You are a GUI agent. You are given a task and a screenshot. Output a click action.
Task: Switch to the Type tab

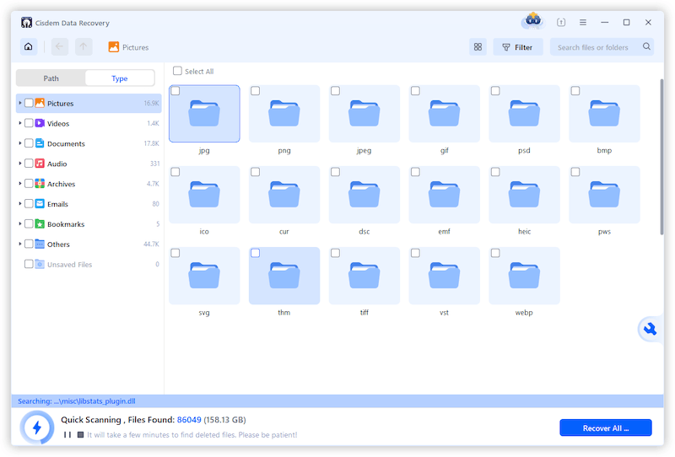pyautogui.click(x=120, y=78)
